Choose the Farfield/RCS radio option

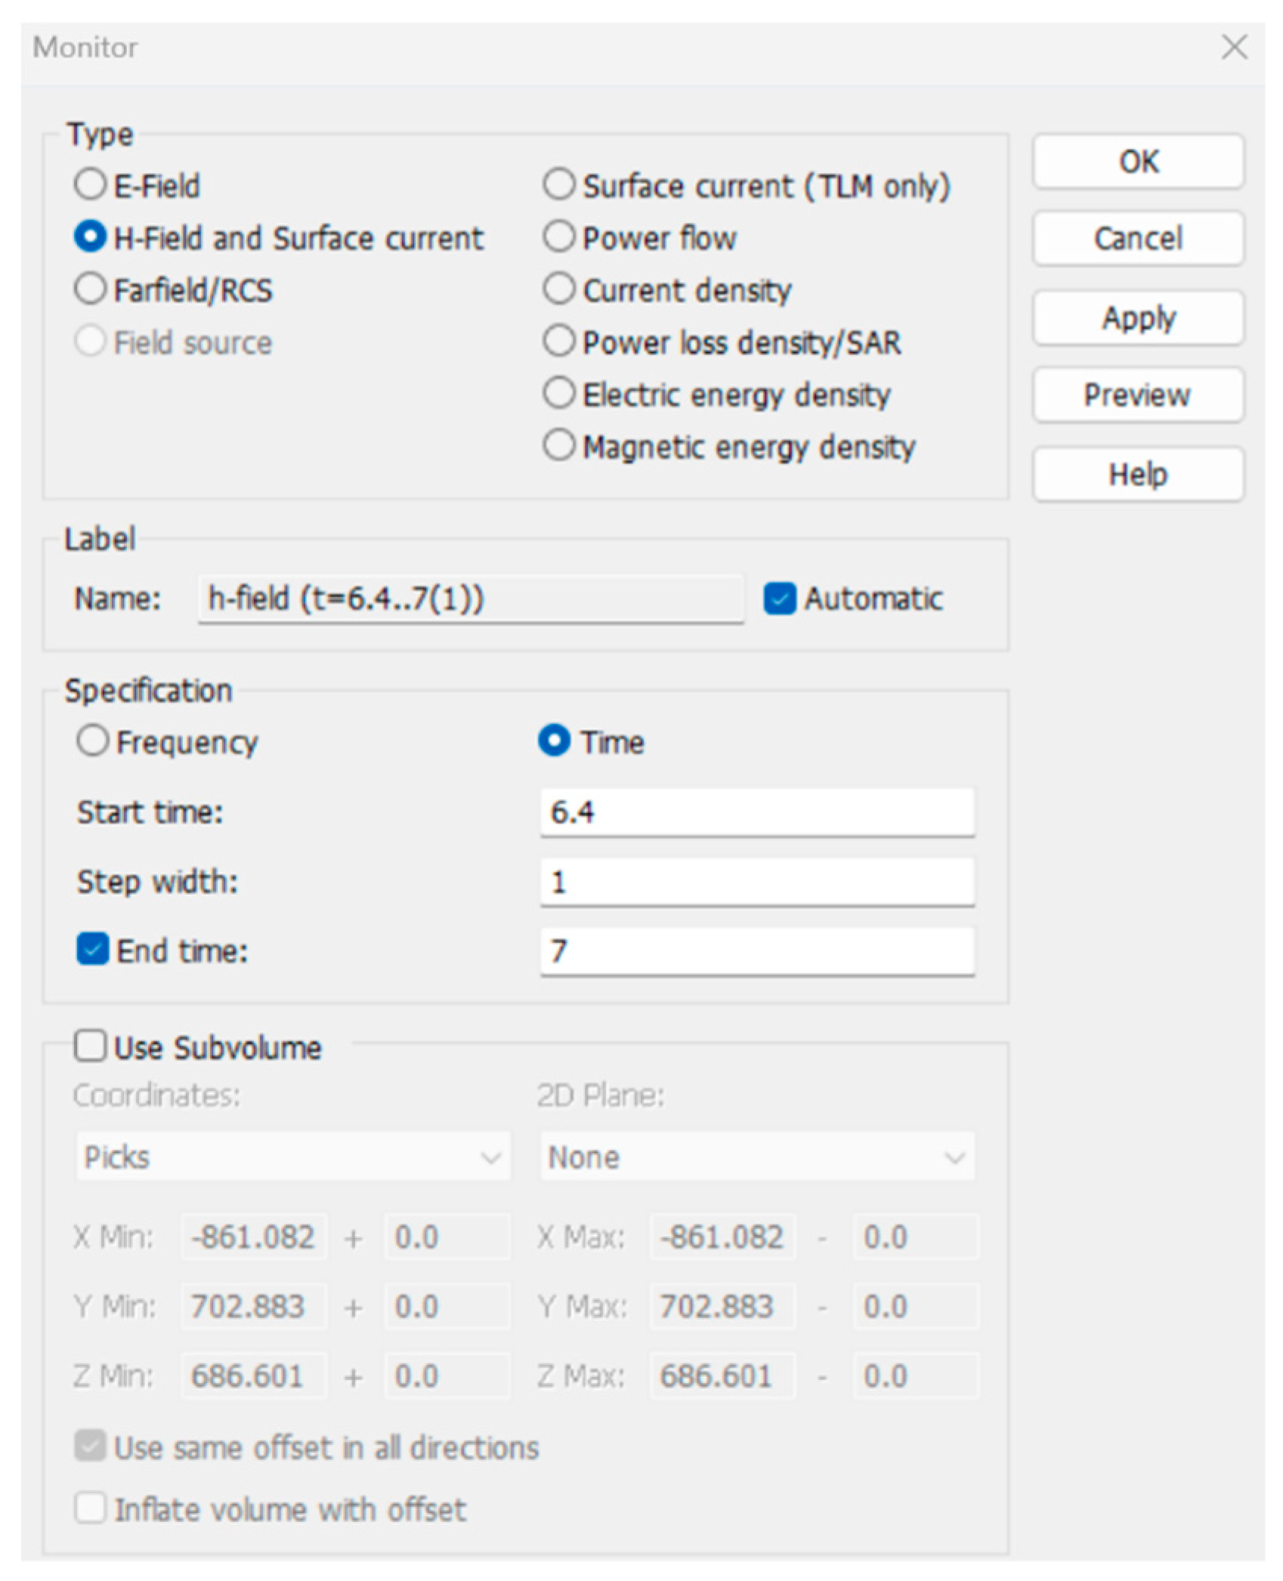click(x=90, y=289)
